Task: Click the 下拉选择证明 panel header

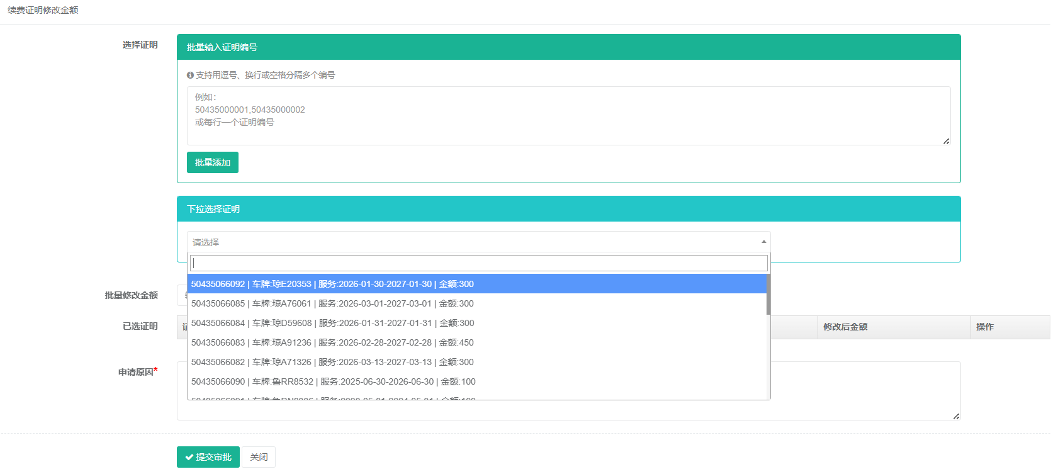Action: click(568, 209)
